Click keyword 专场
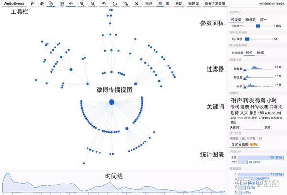The image size is (287, 195). pos(235,107)
